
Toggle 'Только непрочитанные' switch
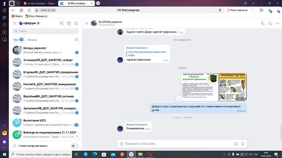pos(75,146)
